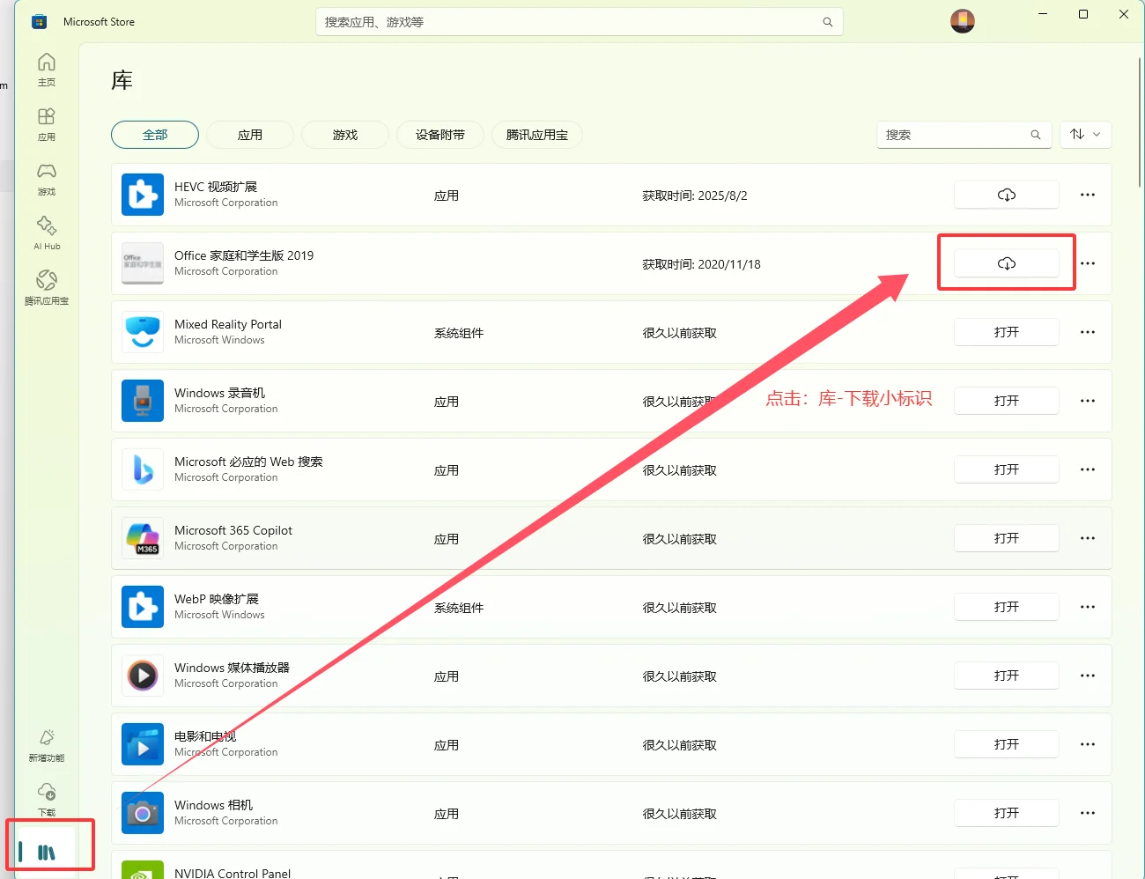Open Windows 相机 with its 打开 button

(1006, 813)
